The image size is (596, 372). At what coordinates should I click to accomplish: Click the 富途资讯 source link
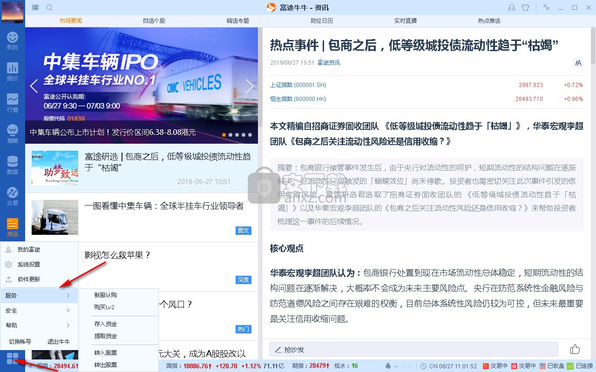pyautogui.click(x=329, y=63)
